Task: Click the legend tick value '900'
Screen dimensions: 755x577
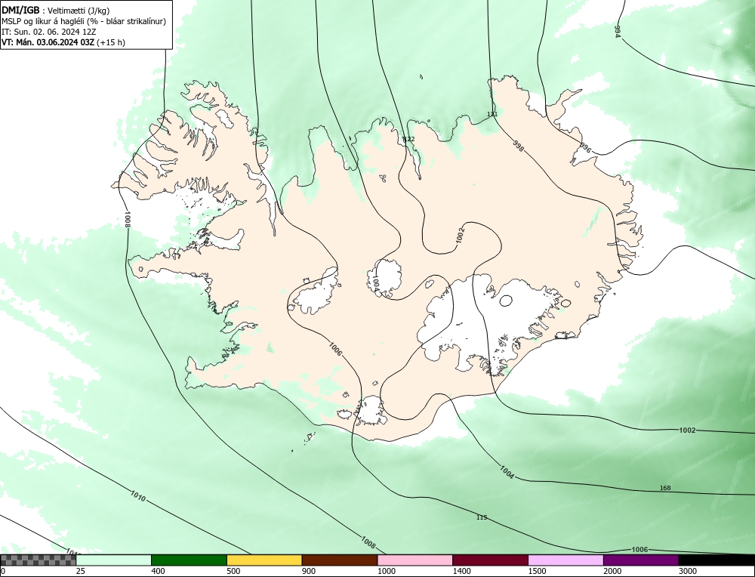Action: [309, 571]
